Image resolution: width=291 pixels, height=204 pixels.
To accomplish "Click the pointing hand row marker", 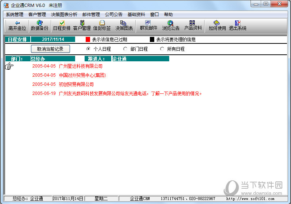I will [x=9, y=66].
